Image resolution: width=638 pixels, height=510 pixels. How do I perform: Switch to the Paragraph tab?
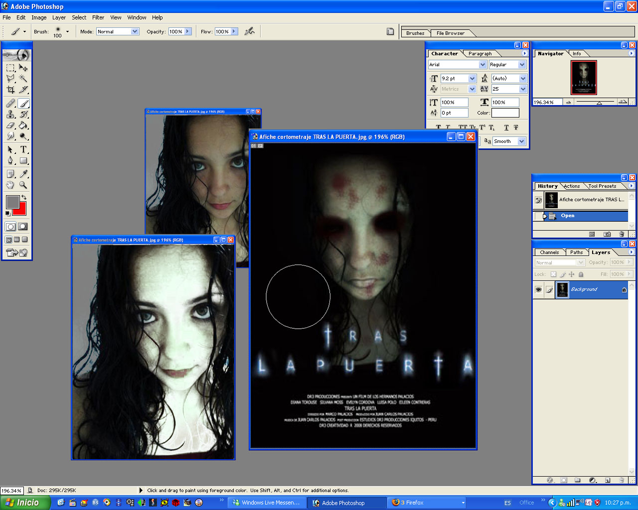pyautogui.click(x=480, y=53)
